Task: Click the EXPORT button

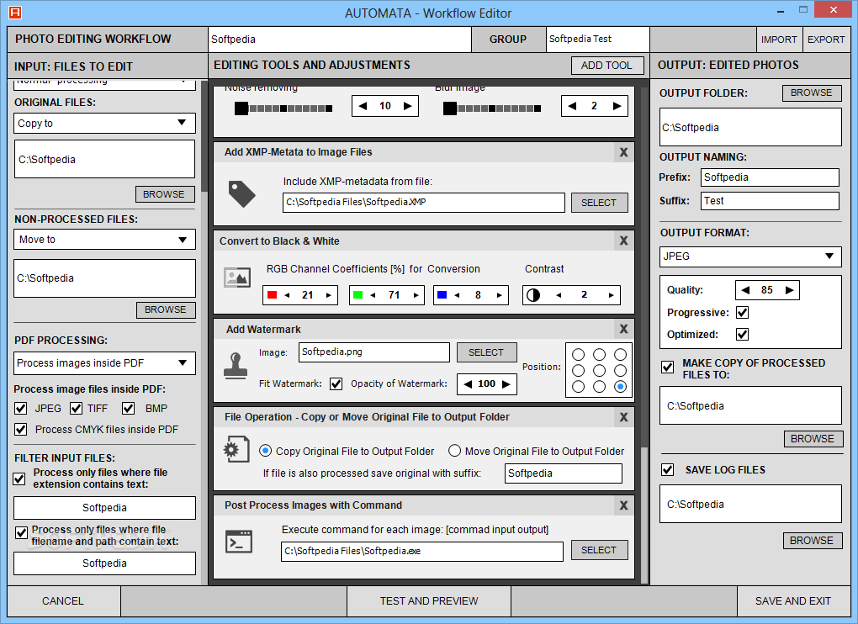Action: pyautogui.click(x=826, y=40)
